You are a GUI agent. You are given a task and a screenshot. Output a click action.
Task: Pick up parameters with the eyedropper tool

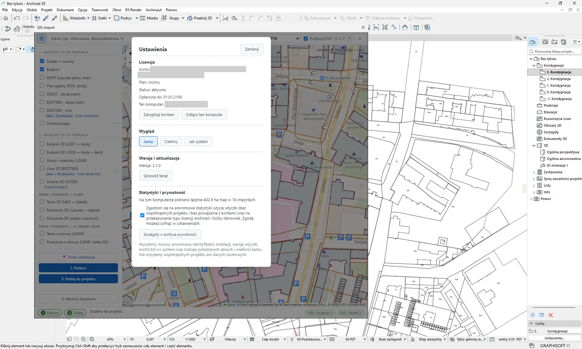pyautogui.click(x=46, y=18)
